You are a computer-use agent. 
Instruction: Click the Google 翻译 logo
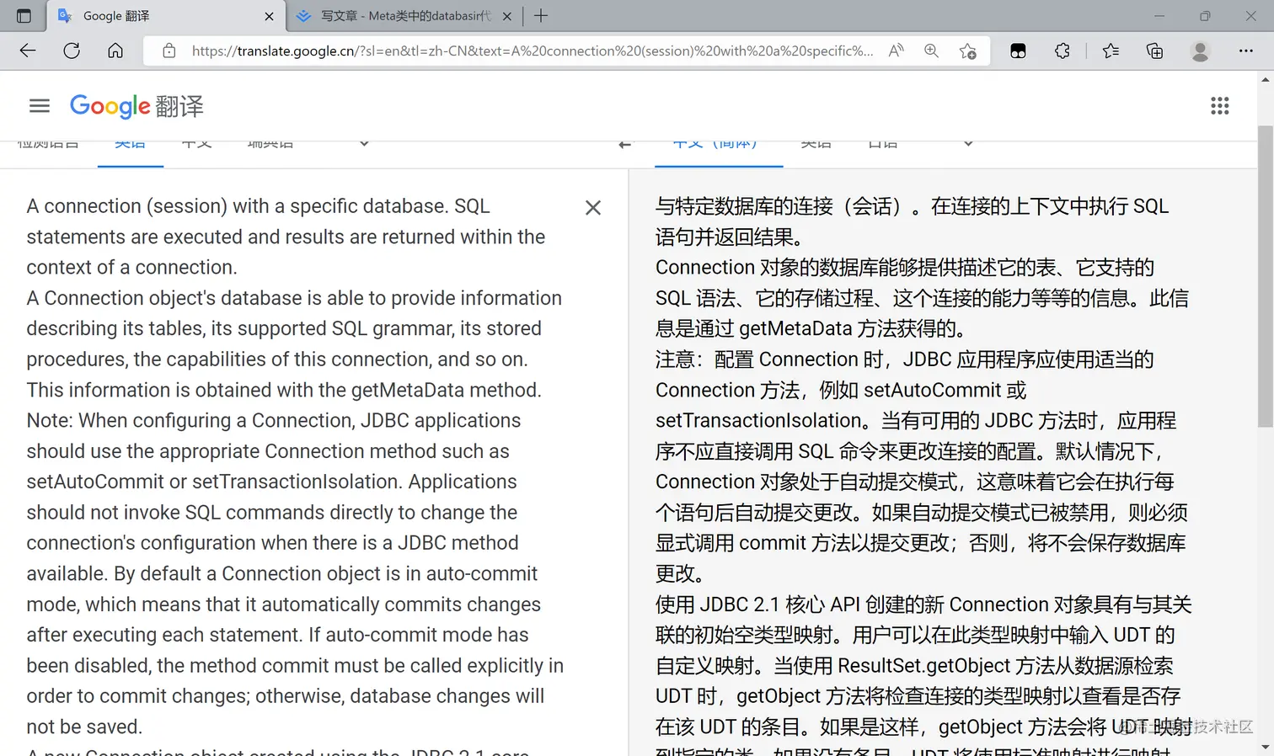coord(136,106)
